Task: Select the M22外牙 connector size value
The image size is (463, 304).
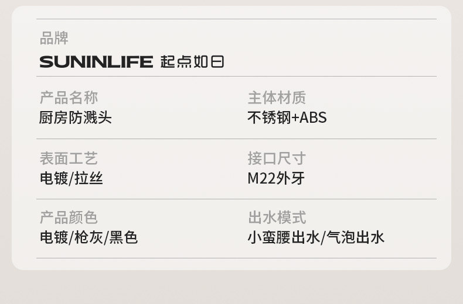Action: (276, 178)
